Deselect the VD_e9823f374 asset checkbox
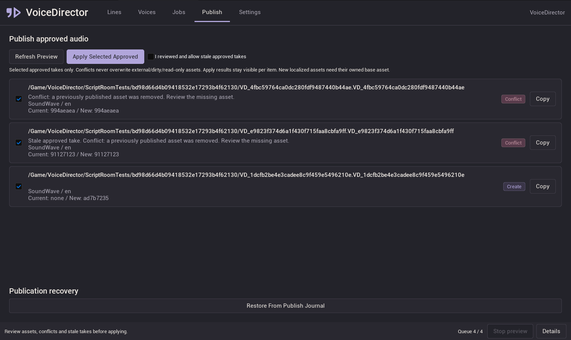The image size is (571, 340). coord(19,143)
